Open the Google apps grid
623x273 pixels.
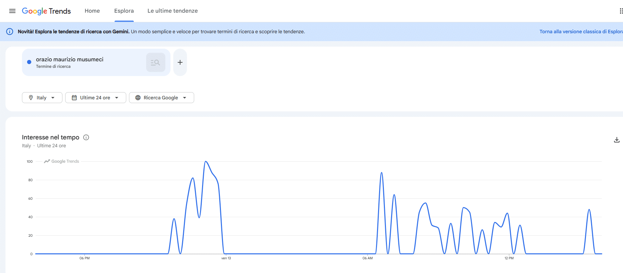tap(621, 11)
